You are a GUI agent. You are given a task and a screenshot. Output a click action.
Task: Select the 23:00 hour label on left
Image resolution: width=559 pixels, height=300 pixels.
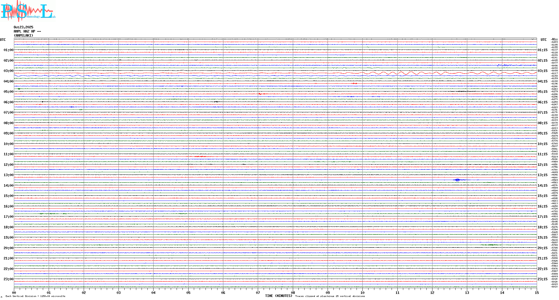[x=8, y=279]
